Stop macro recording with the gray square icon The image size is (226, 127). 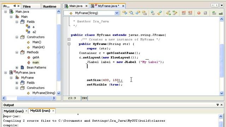pyautogui.click(x=206, y=13)
